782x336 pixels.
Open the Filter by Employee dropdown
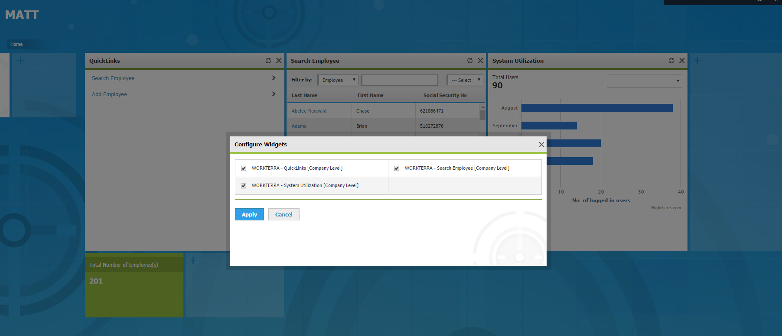tap(338, 80)
